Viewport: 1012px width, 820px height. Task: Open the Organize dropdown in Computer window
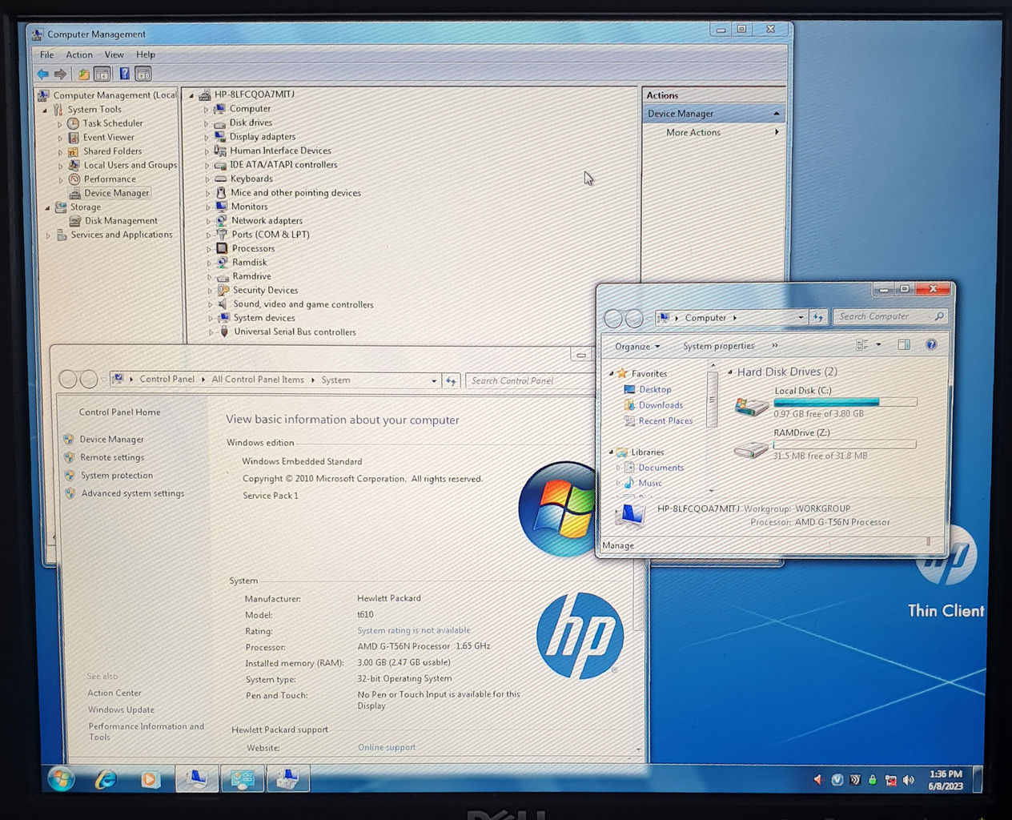point(637,347)
